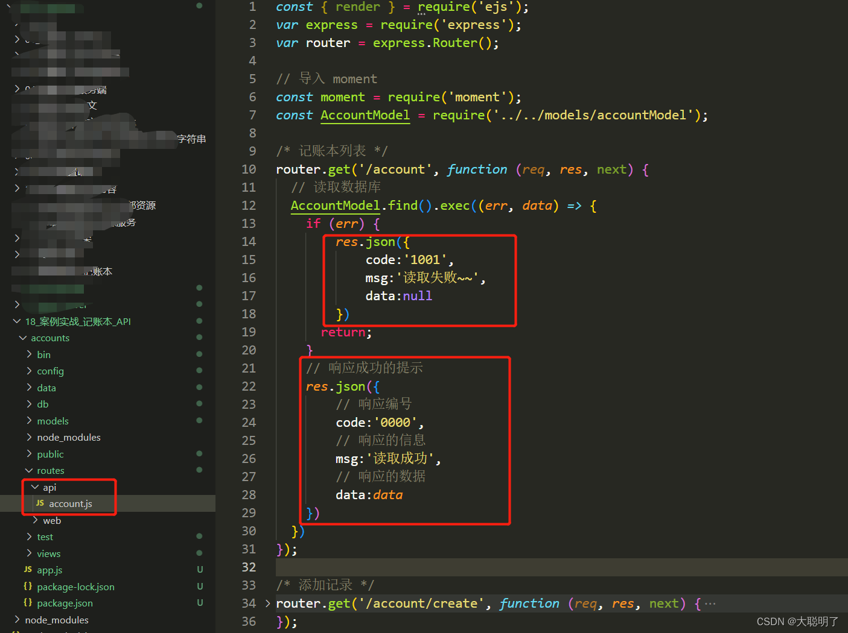Collapse the accounts folder
The image size is (848, 633).
coord(23,338)
